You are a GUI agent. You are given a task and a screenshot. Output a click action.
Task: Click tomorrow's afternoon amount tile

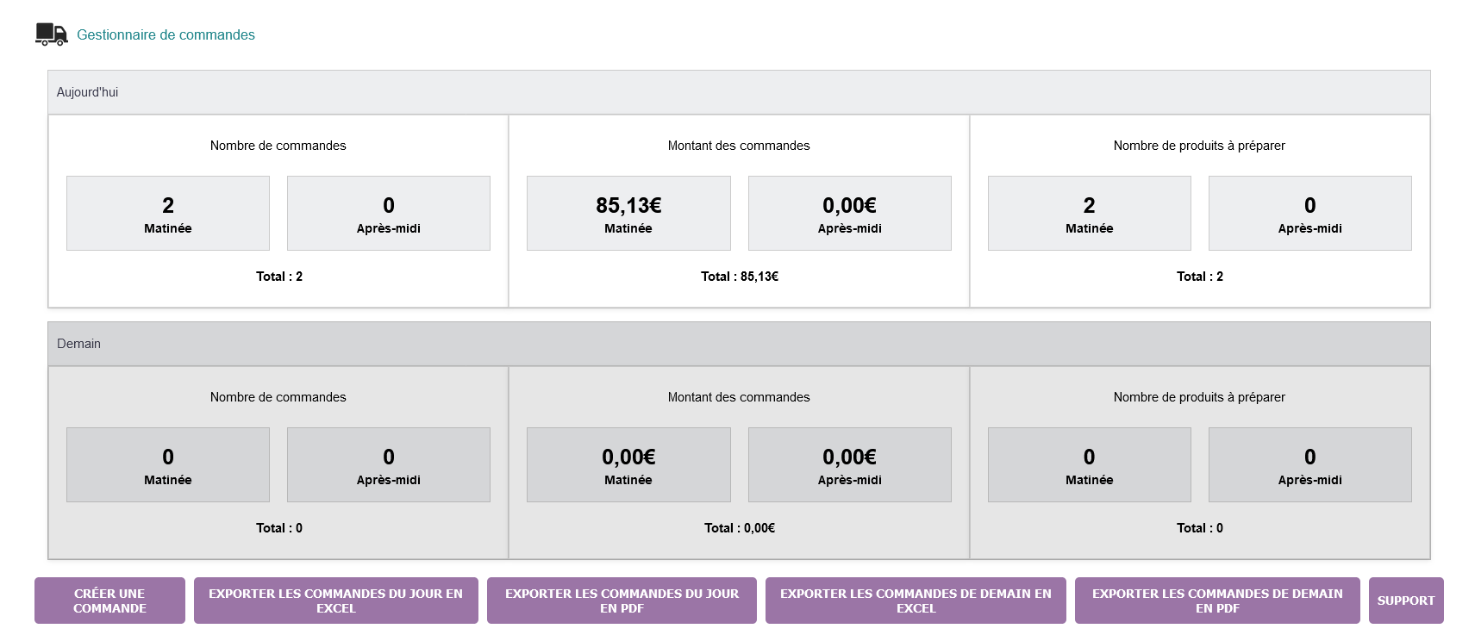point(849,465)
